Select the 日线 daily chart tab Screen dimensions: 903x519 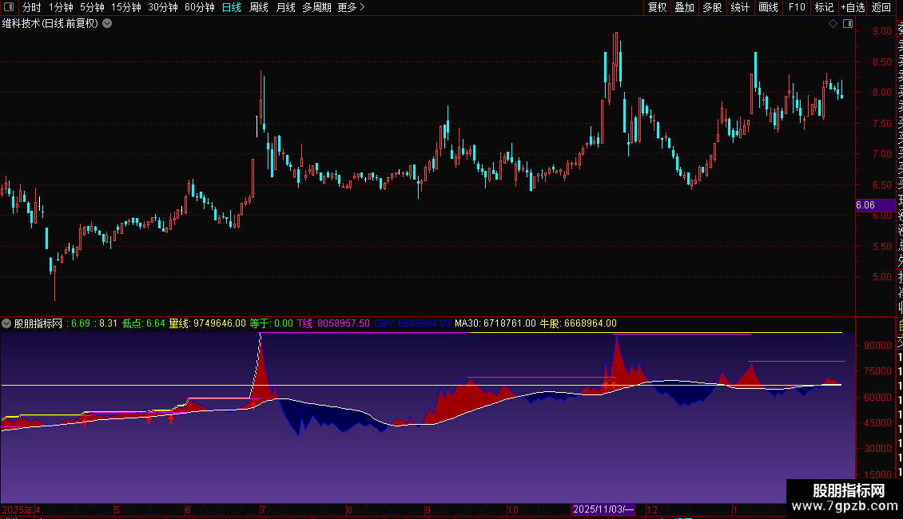coord(232,7)
